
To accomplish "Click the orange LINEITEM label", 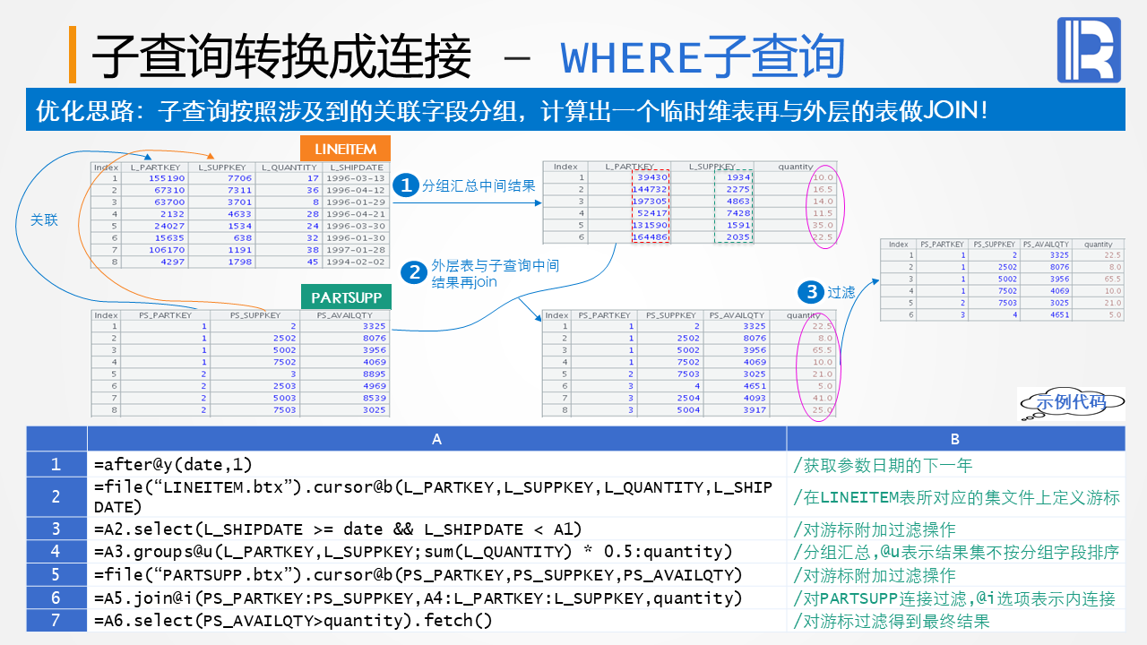I will (345, 149).
